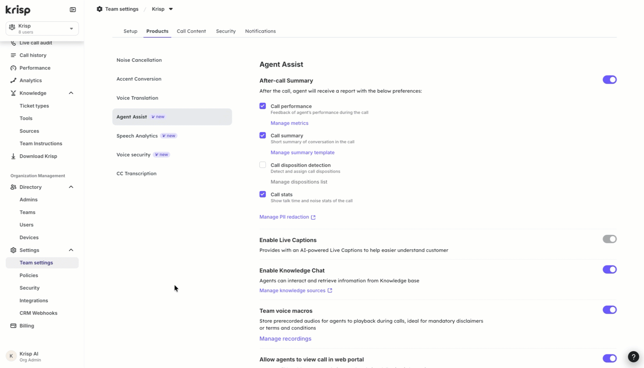Open the Krisp workspace selector dropdown

[x=42, y=28]
